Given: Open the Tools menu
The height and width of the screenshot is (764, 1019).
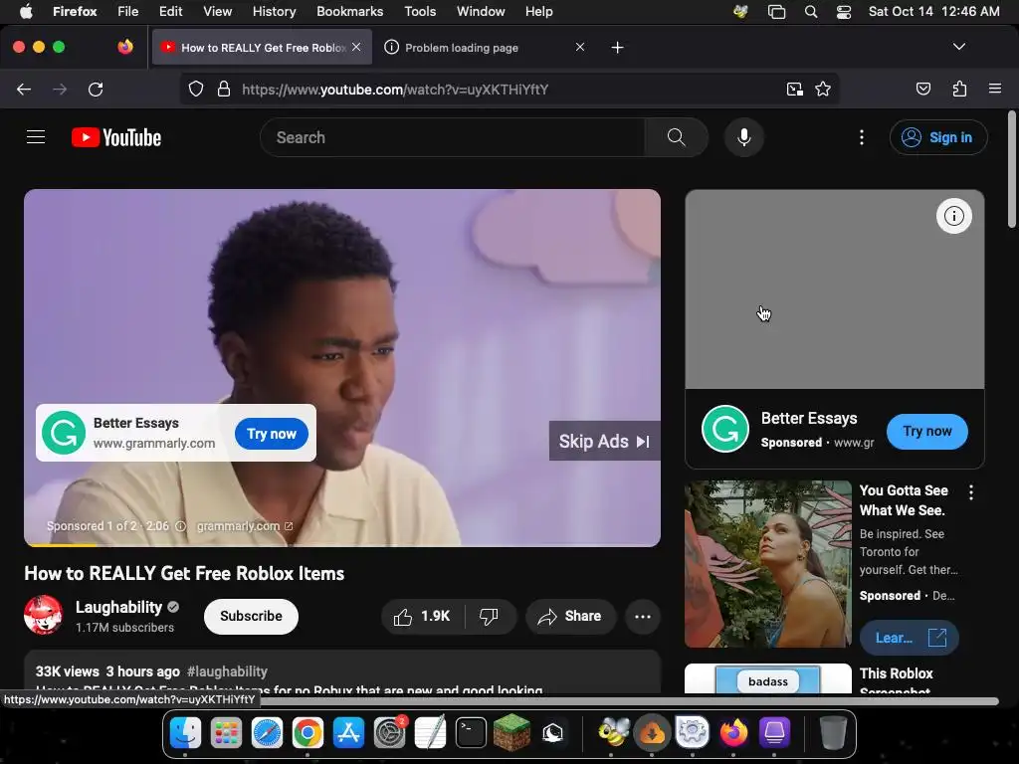Looking at the screenshot, I should coord(420,12).
